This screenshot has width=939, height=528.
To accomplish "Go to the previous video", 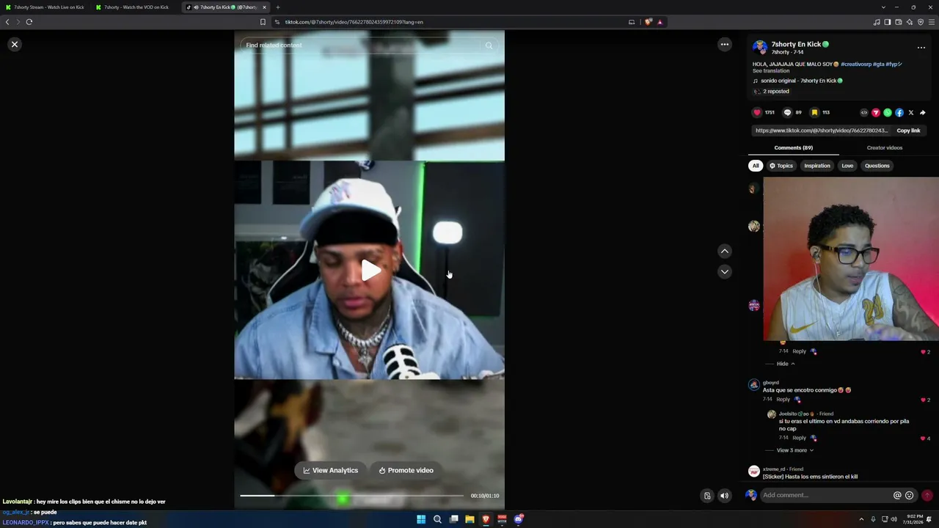I will 724,251.
